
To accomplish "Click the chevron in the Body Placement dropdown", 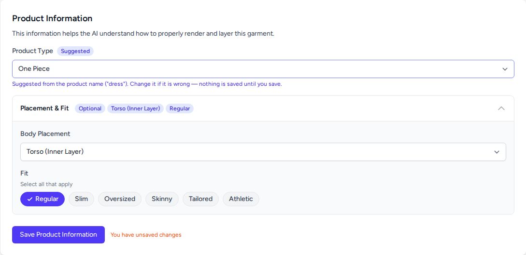I will tap(497, 152).
